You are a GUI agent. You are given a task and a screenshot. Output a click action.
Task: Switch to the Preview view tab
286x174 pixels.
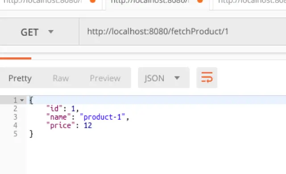click(105, 78)
